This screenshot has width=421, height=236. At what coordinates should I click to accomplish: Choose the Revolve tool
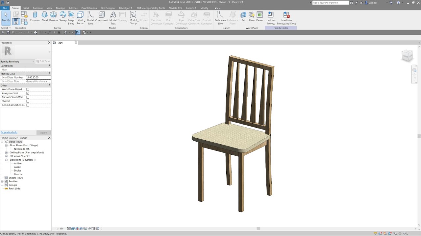[x=54, y=17]
